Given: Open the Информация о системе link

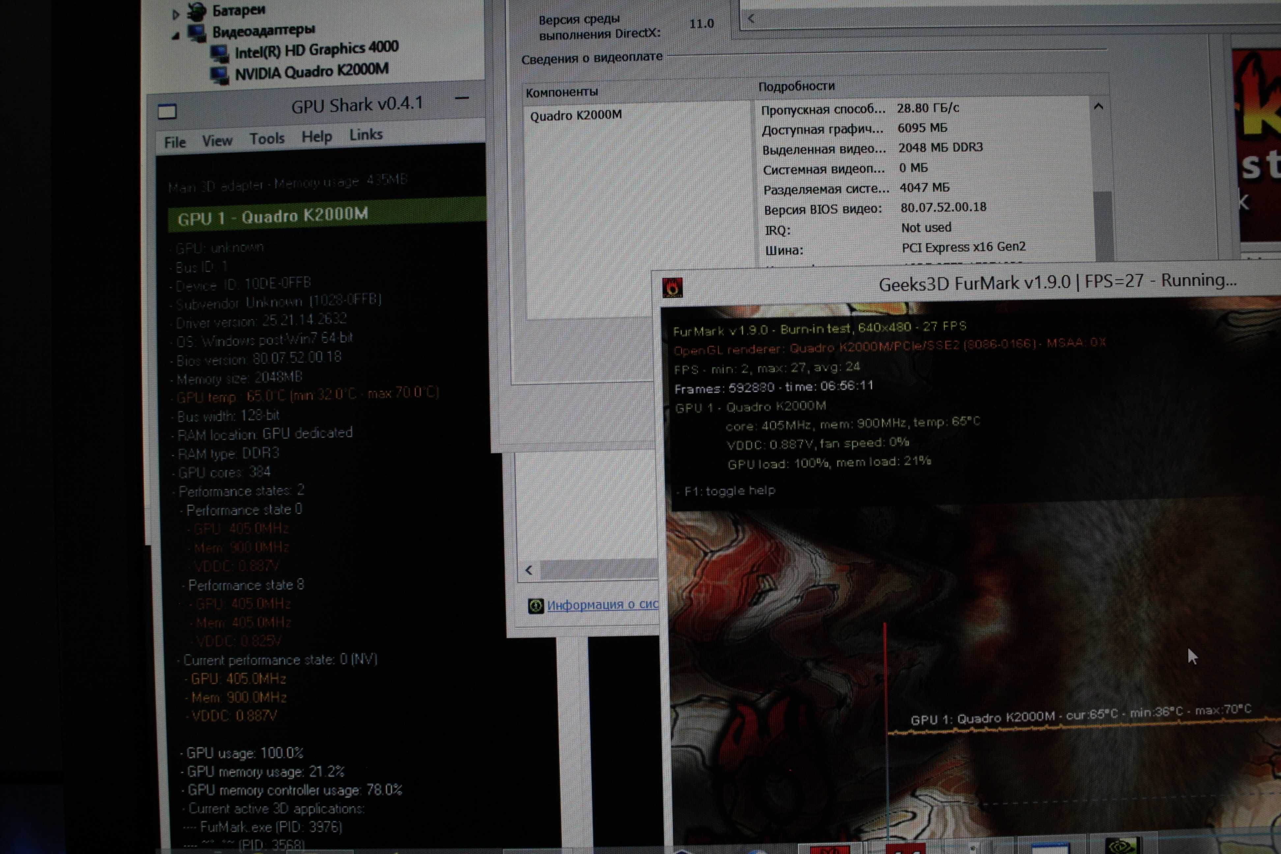Looking at the screenshot, I should (x=602, y=605).
